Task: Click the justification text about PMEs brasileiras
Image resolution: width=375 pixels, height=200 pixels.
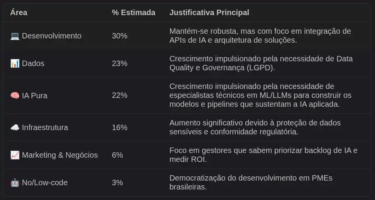Action: click(x=251, y=183)
